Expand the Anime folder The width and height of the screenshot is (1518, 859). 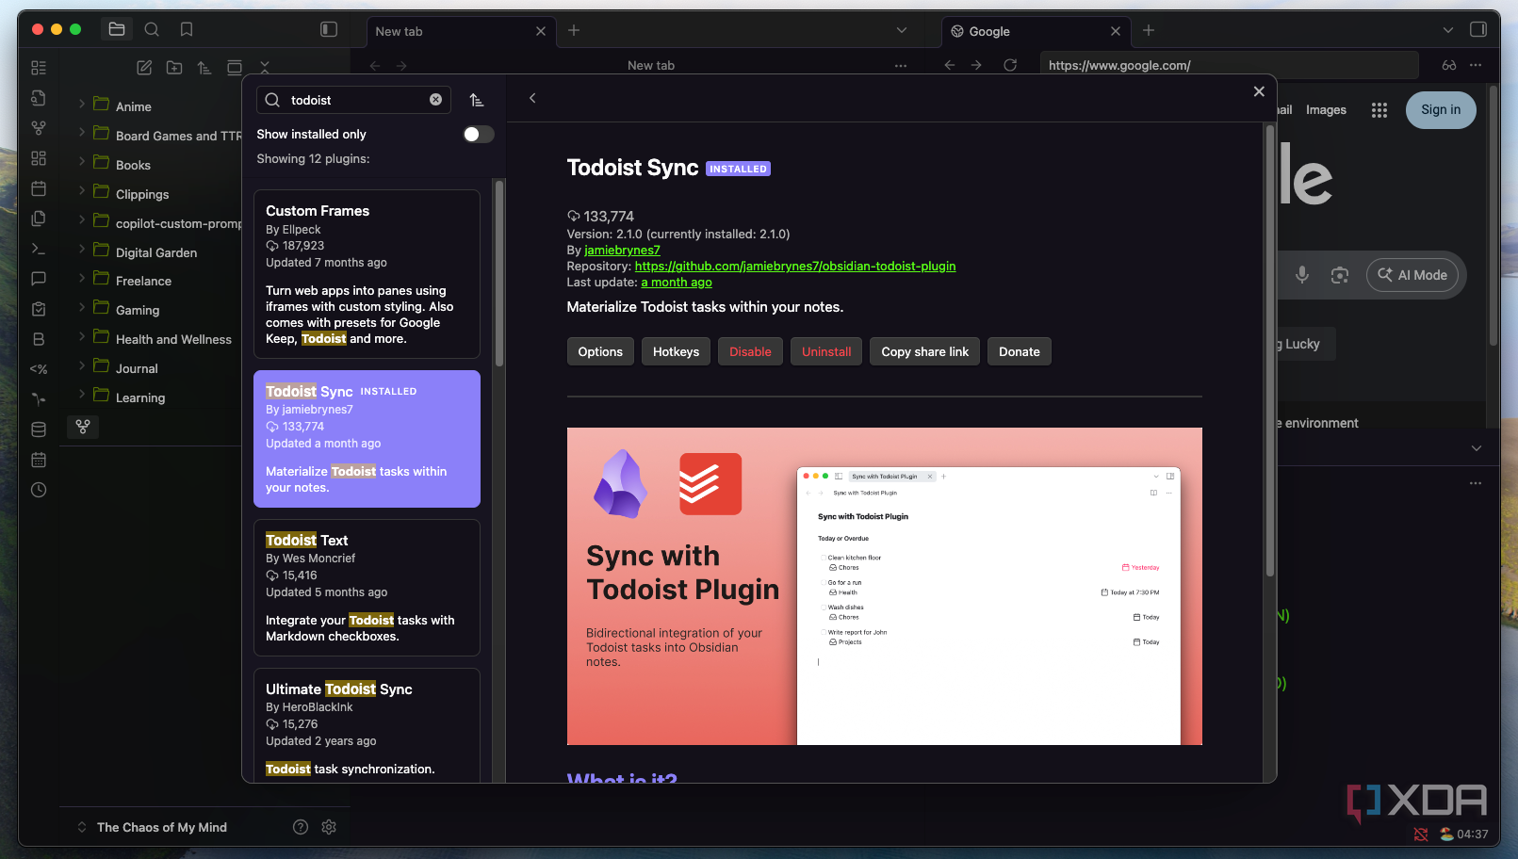pyautogui.click(x=82, y=106)
